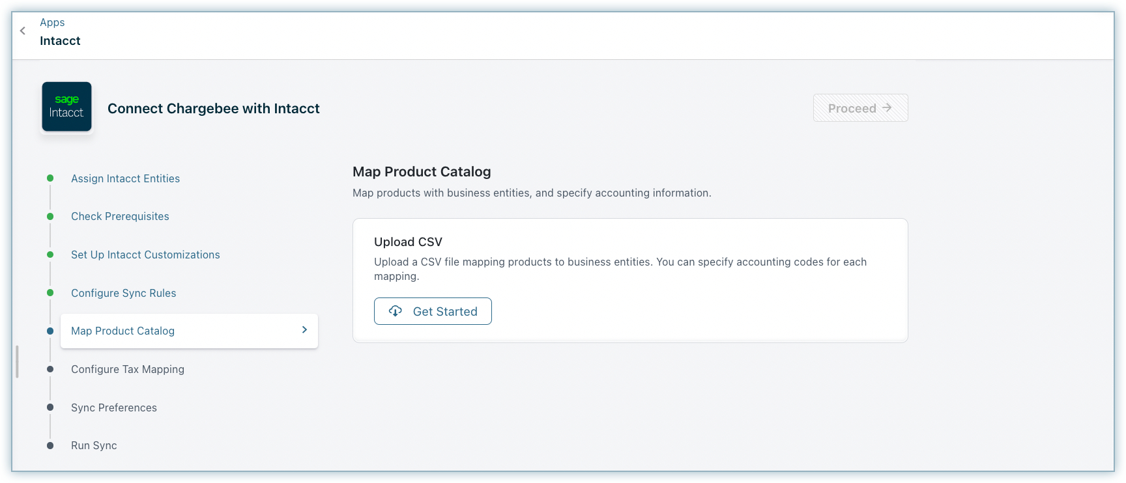Select the Configure Sync Rules step
This screenshot has width=1126, height=483.
[123, 293]
